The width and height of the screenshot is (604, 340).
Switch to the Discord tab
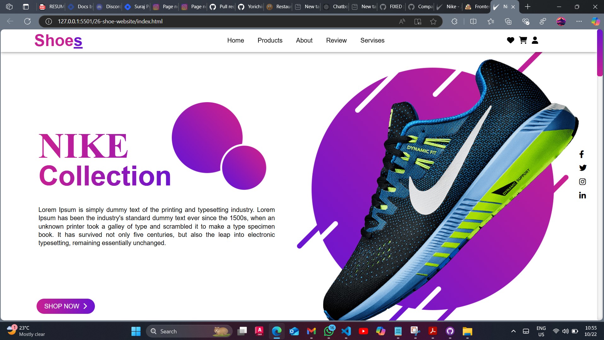[109, 7]
